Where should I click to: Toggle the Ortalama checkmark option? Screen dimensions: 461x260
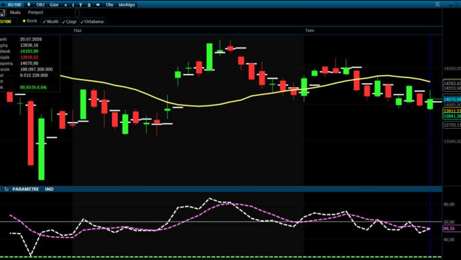pyautogui.click(x=92, y=21)
